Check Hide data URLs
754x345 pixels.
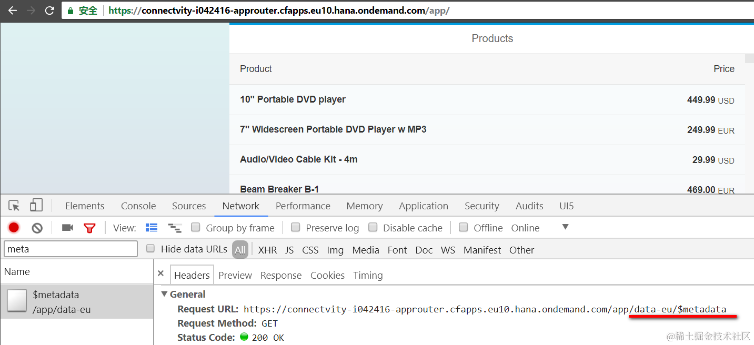click(150, 249)
